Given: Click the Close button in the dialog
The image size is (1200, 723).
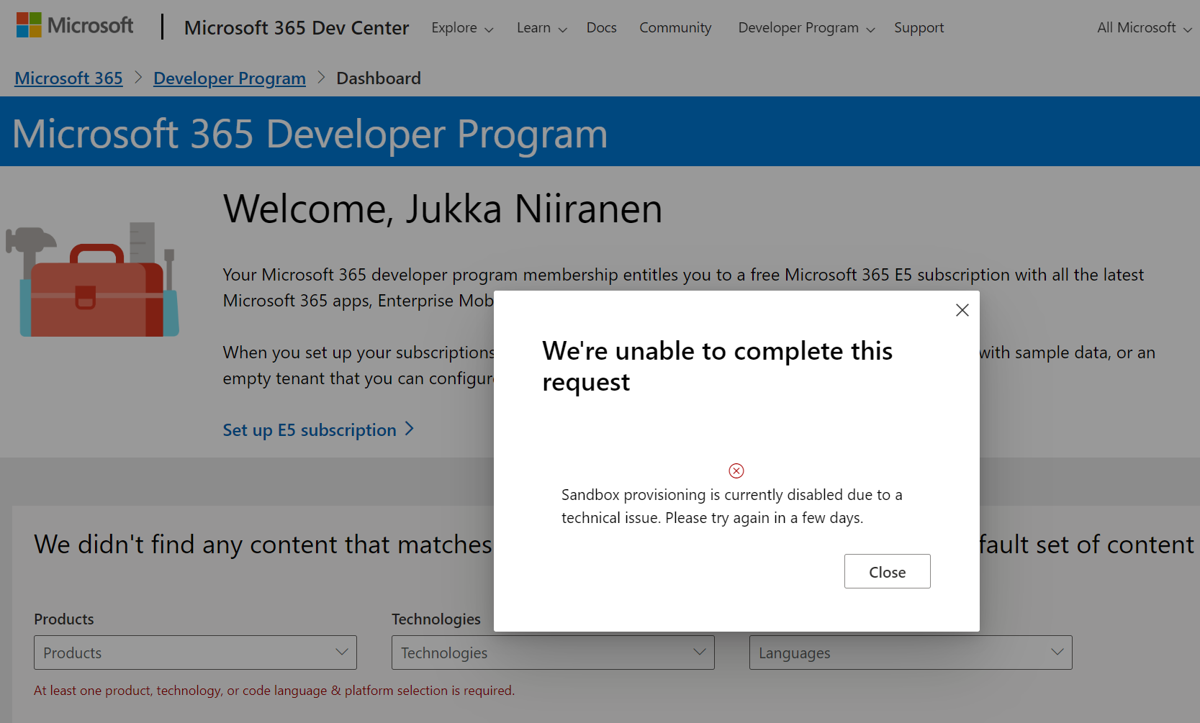Looking at the screenshot, I should (x=887, y=571).
